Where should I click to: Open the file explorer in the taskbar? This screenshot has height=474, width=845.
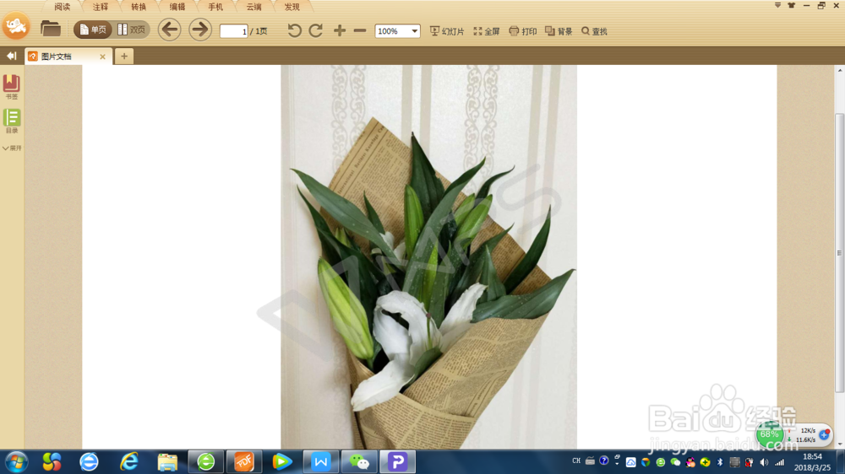(x=167, y=461)
